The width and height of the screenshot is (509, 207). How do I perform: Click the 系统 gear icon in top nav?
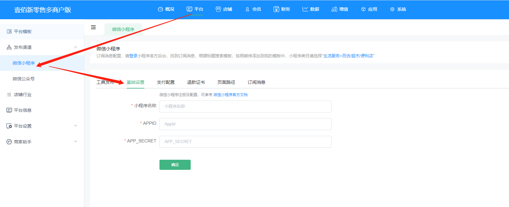[392, 9]
